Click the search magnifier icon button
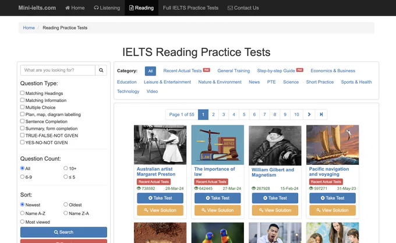Screen dimensions: 396x243 click(101, 71)
